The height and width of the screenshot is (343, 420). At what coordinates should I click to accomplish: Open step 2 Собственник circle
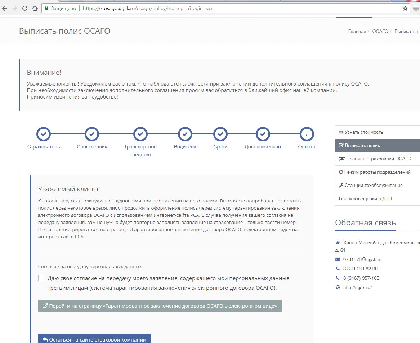coord(91,134)
